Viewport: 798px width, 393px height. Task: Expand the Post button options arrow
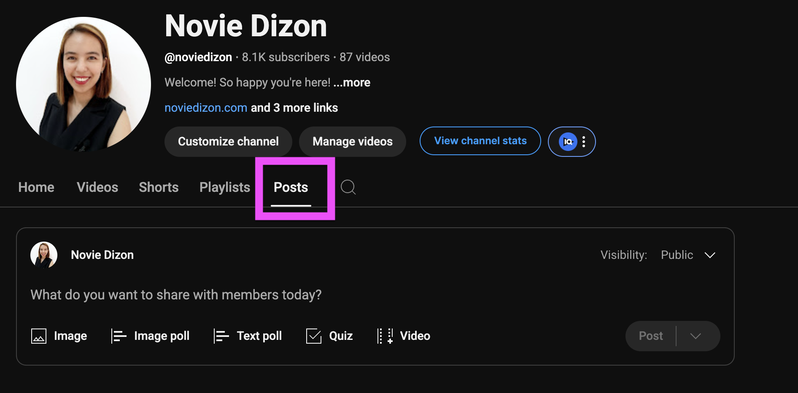click(696, 336)
